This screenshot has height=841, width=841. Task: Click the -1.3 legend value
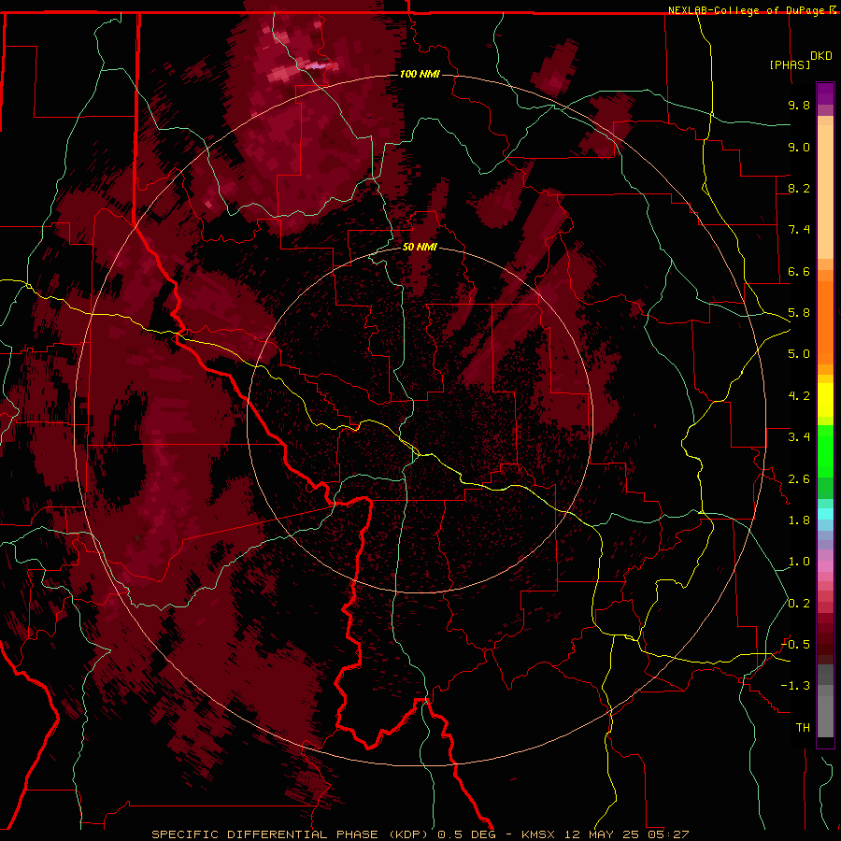(x=795, y=686)
